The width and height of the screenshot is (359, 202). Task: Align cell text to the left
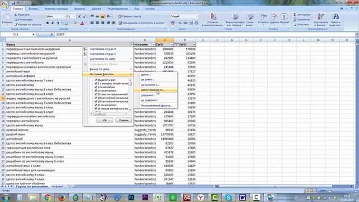92,23
